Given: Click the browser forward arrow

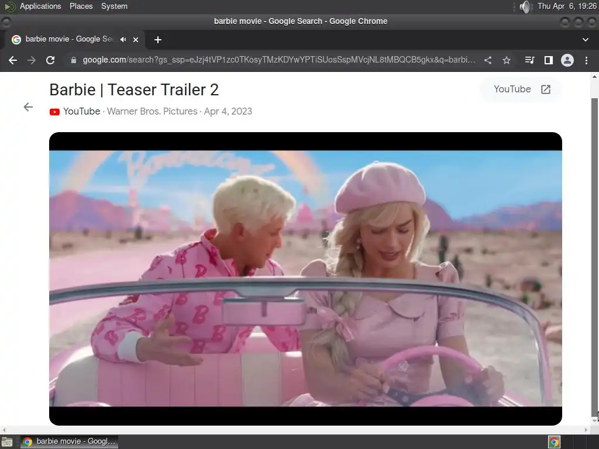Looking at the screenshot, I should click(x=32, y=60).
